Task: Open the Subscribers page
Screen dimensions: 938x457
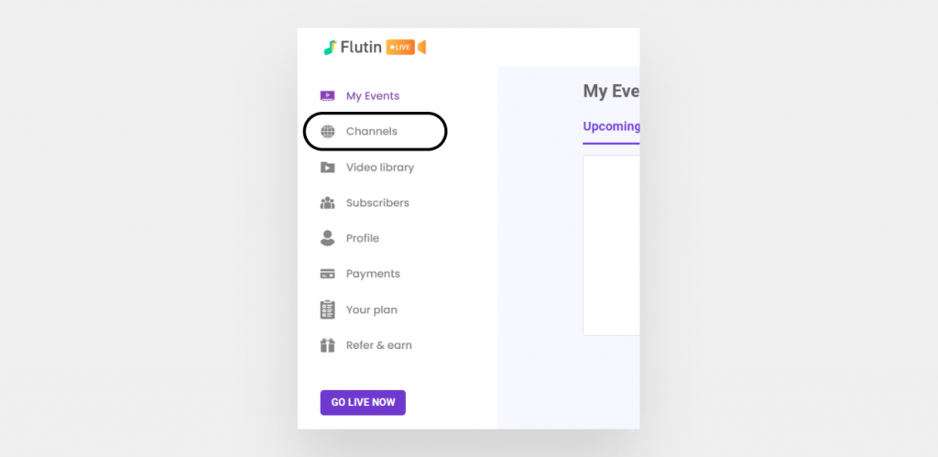Action: pos(377,202)
